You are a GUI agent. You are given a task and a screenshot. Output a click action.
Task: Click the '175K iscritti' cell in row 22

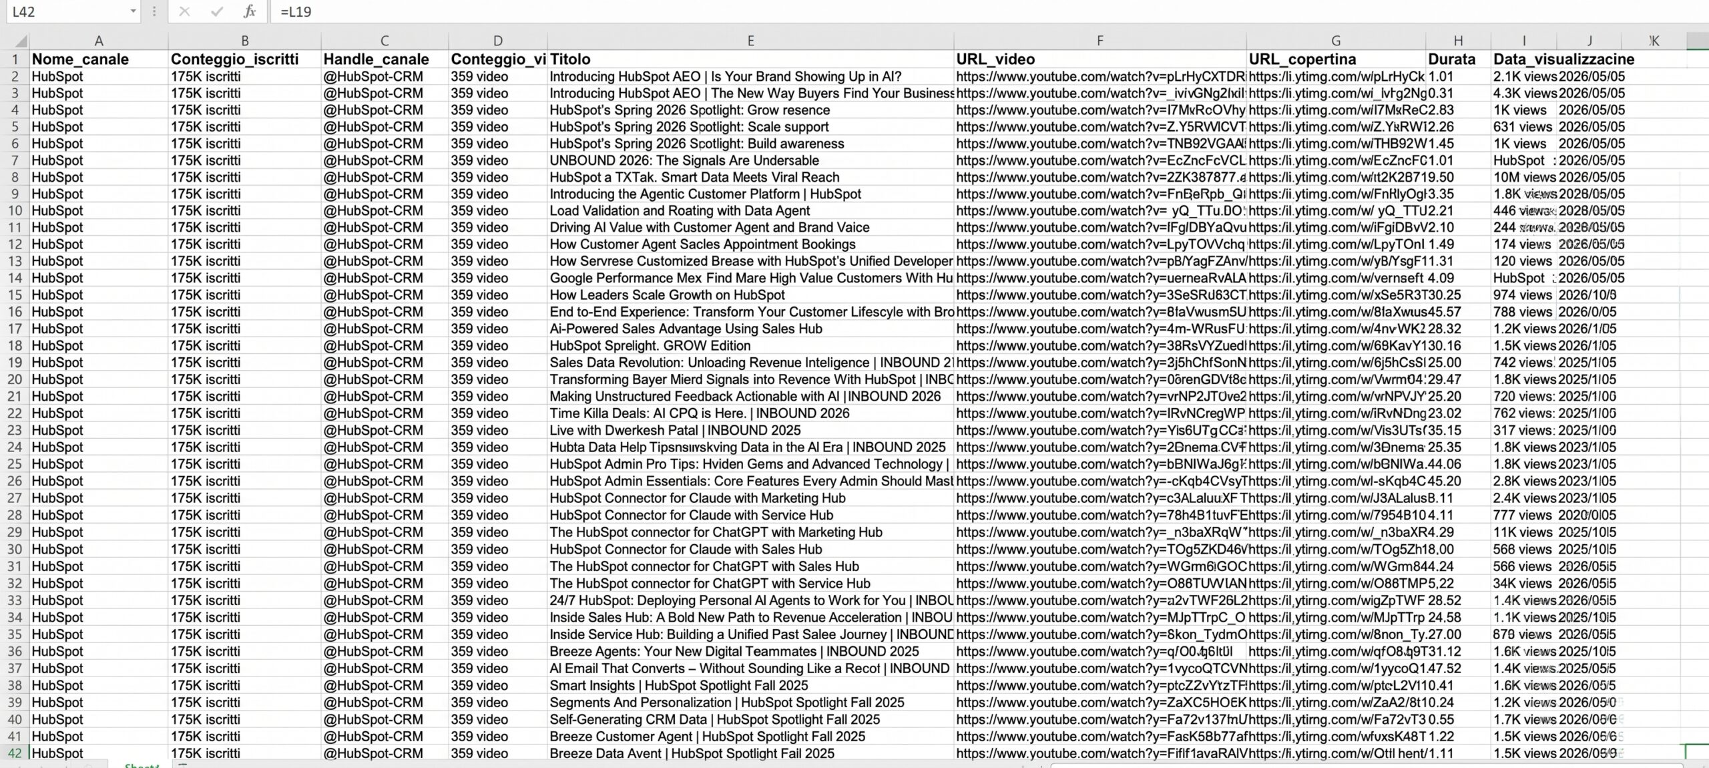tap(245, 413)
